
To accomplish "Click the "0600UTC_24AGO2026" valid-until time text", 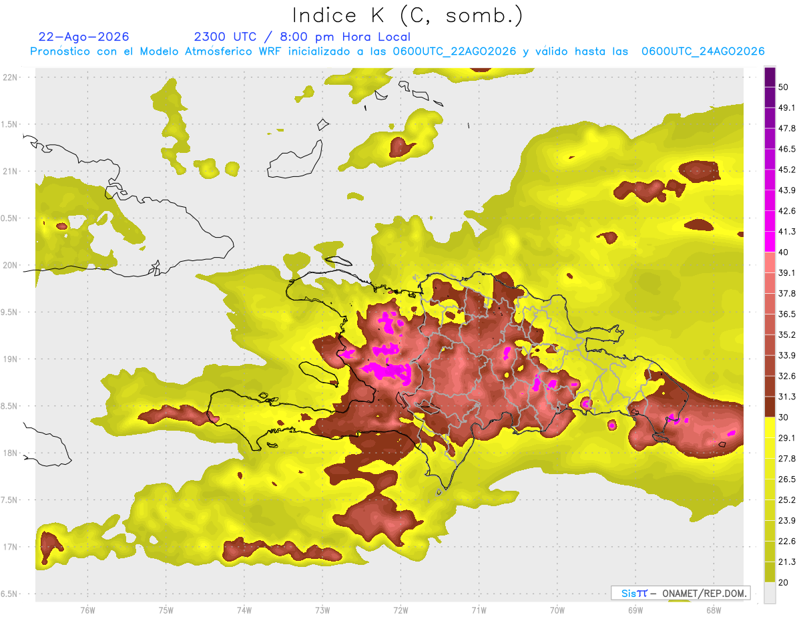I will coord(703,51).
